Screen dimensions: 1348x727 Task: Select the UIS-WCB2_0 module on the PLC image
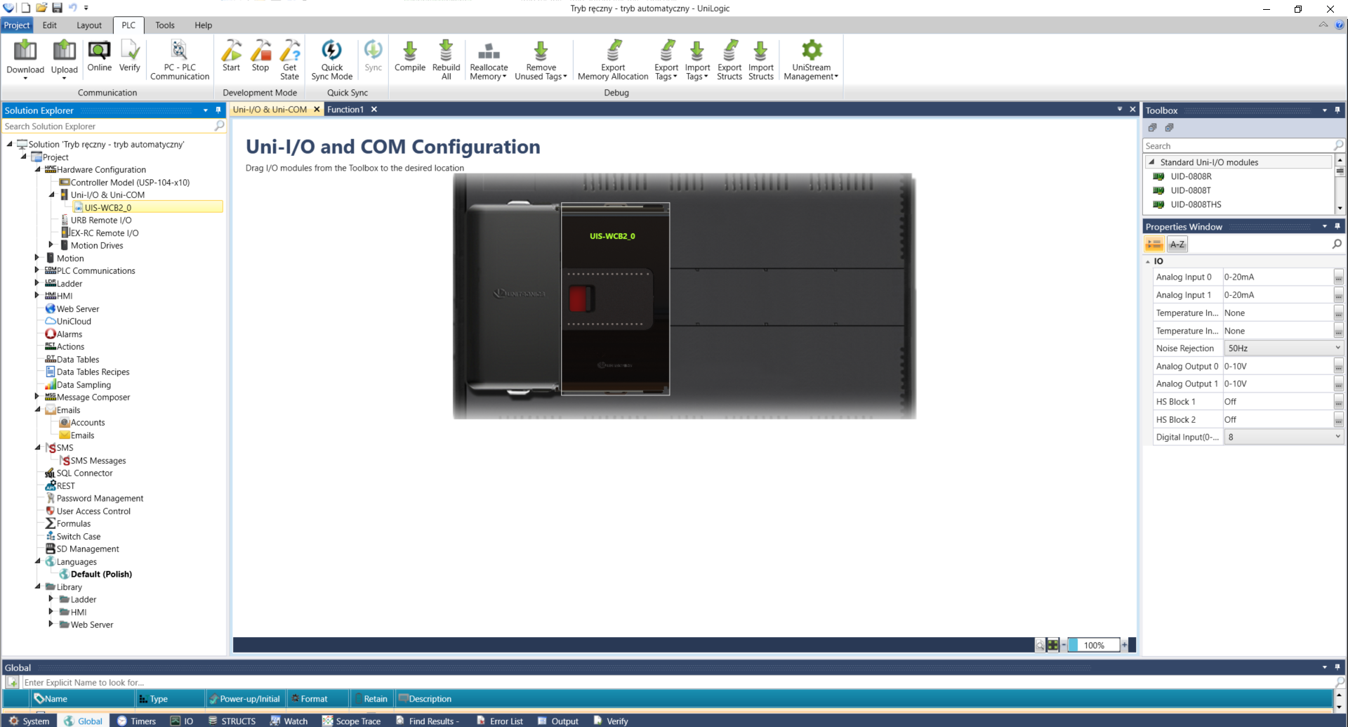[x=615, y=299]
